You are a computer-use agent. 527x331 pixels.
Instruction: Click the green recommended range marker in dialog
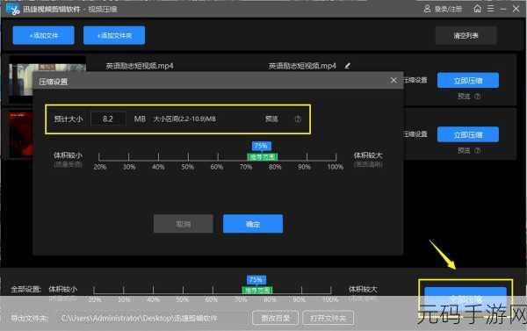coord(263,157)
